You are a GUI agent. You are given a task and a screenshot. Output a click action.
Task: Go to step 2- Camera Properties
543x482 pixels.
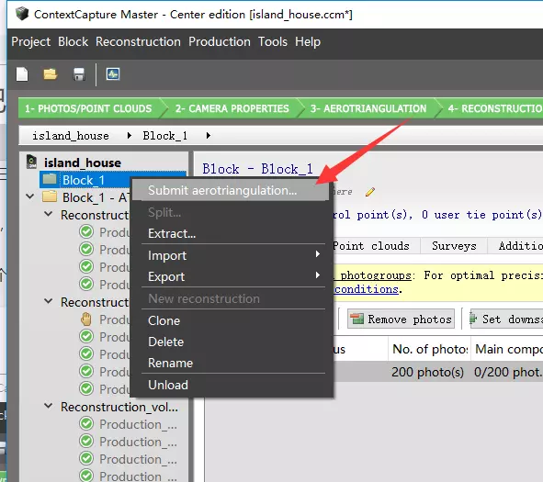point(232,108)
